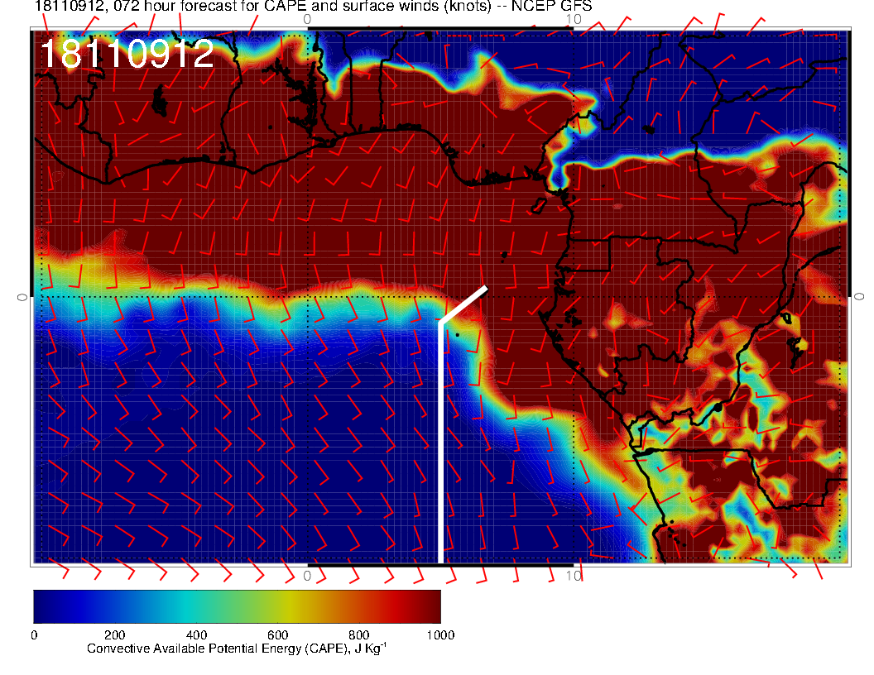The image size is (874, 675).
Task: Click the 10 longitude label below the map
Action: coord(572,575)
